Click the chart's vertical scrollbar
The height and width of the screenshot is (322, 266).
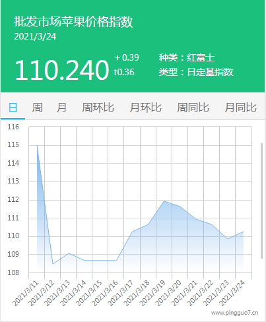261,201
